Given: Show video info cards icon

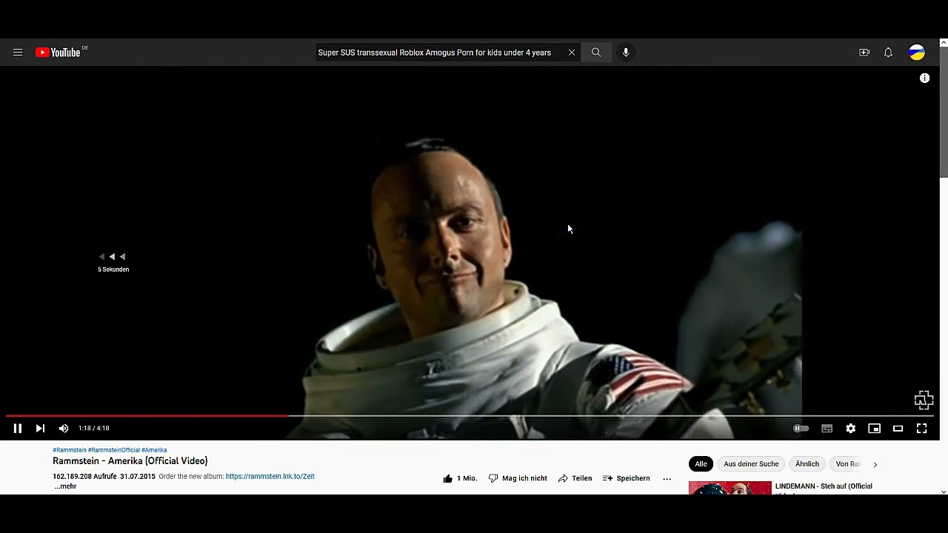Looking at the screenshot, I should (x=924, y=78).
